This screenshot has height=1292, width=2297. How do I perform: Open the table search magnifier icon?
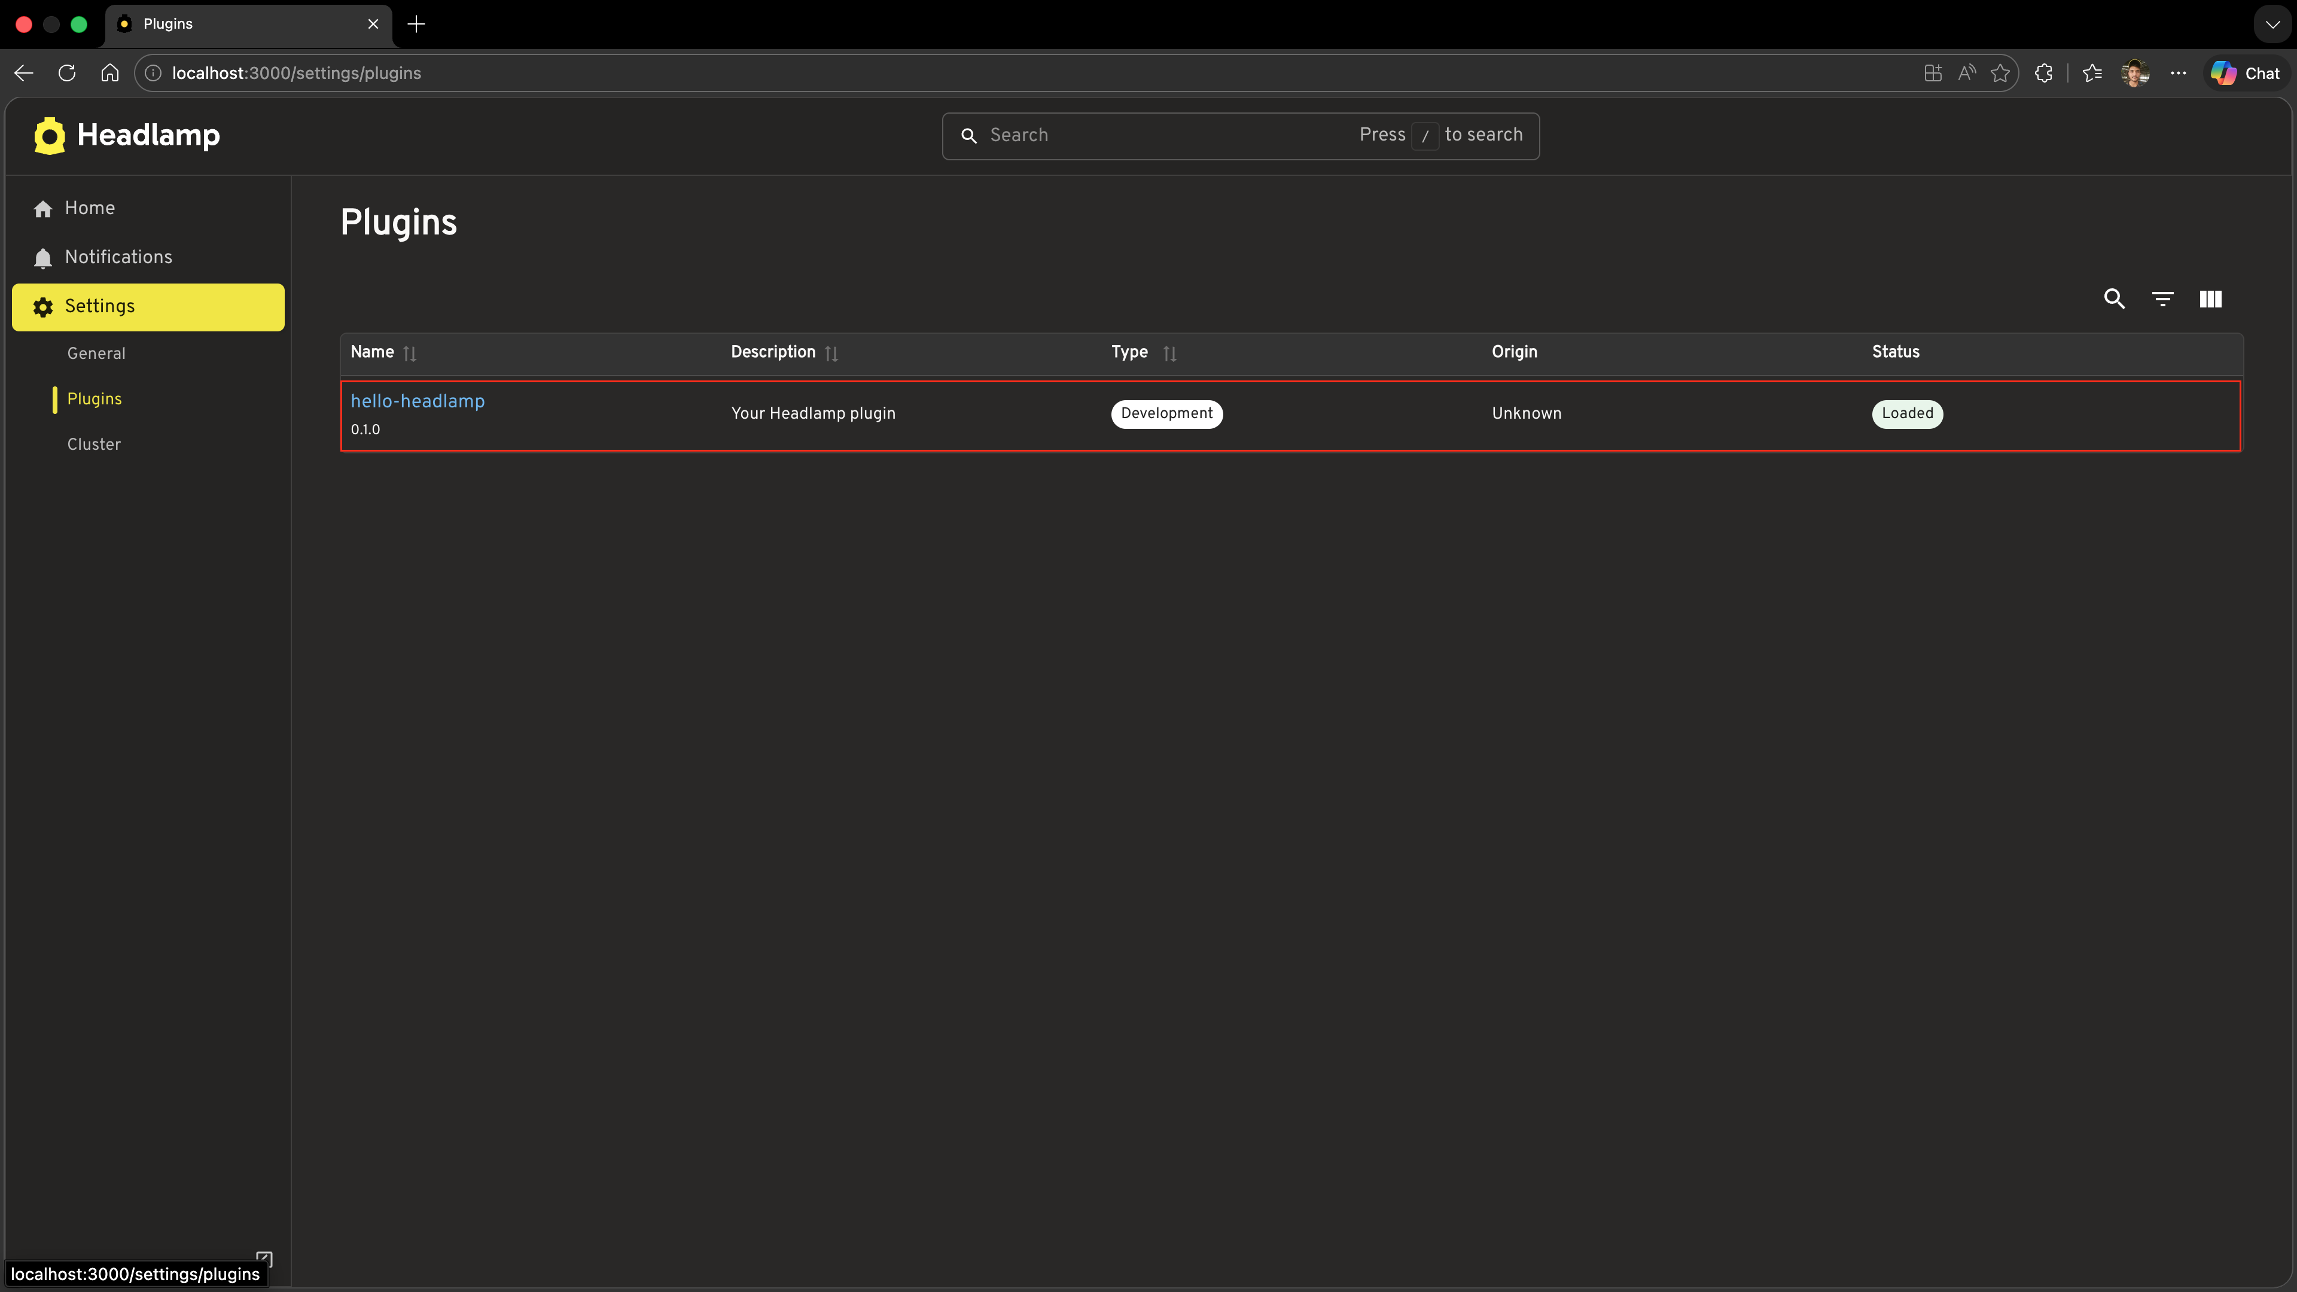(x=2114, y=298)
